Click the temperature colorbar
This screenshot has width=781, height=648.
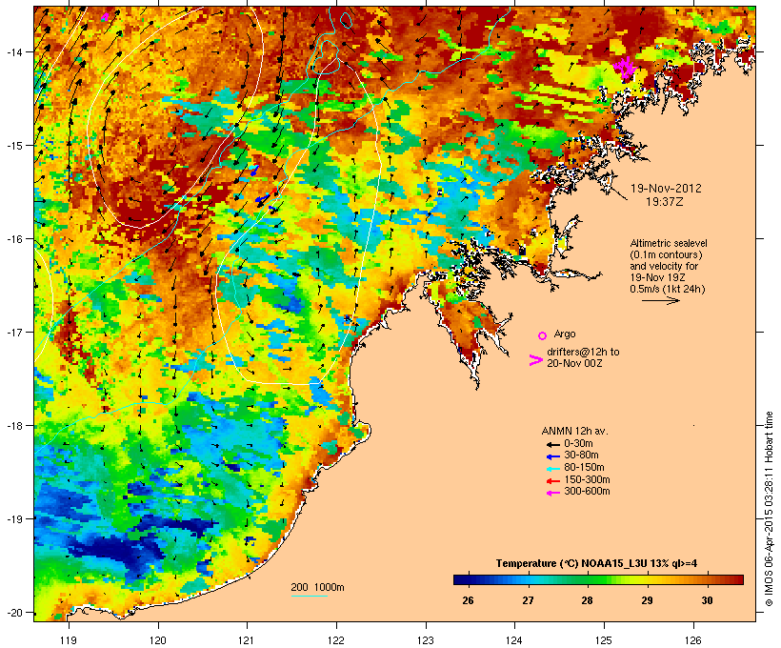598,579
